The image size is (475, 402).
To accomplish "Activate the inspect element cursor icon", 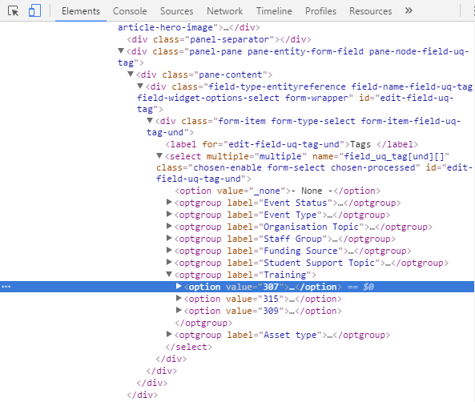I will tap(13, 11).
